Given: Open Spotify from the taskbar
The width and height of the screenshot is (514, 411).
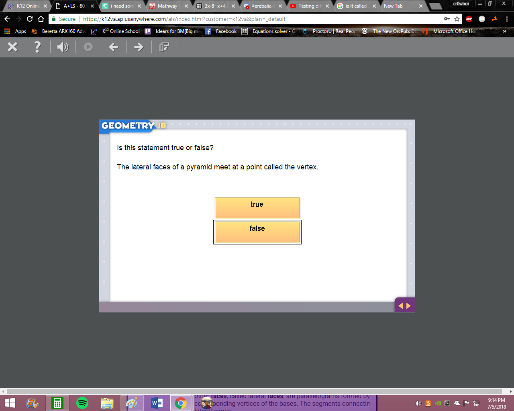Looking at the screenshot, I should 82,403.
